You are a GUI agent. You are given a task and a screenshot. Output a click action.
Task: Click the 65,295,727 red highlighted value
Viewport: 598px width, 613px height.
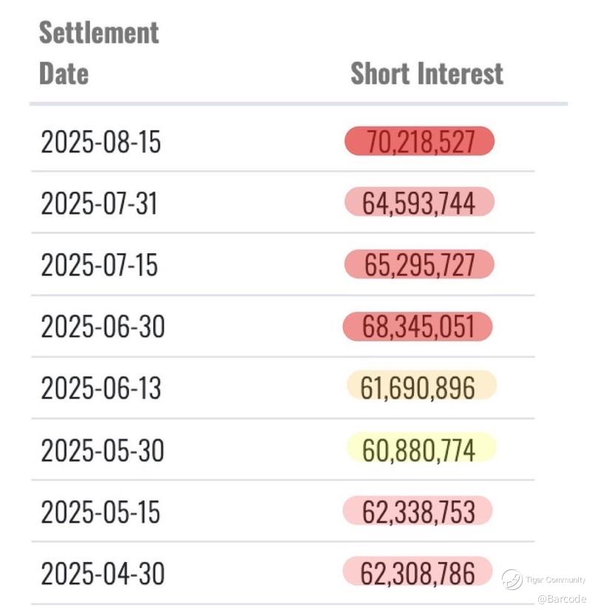419,264
